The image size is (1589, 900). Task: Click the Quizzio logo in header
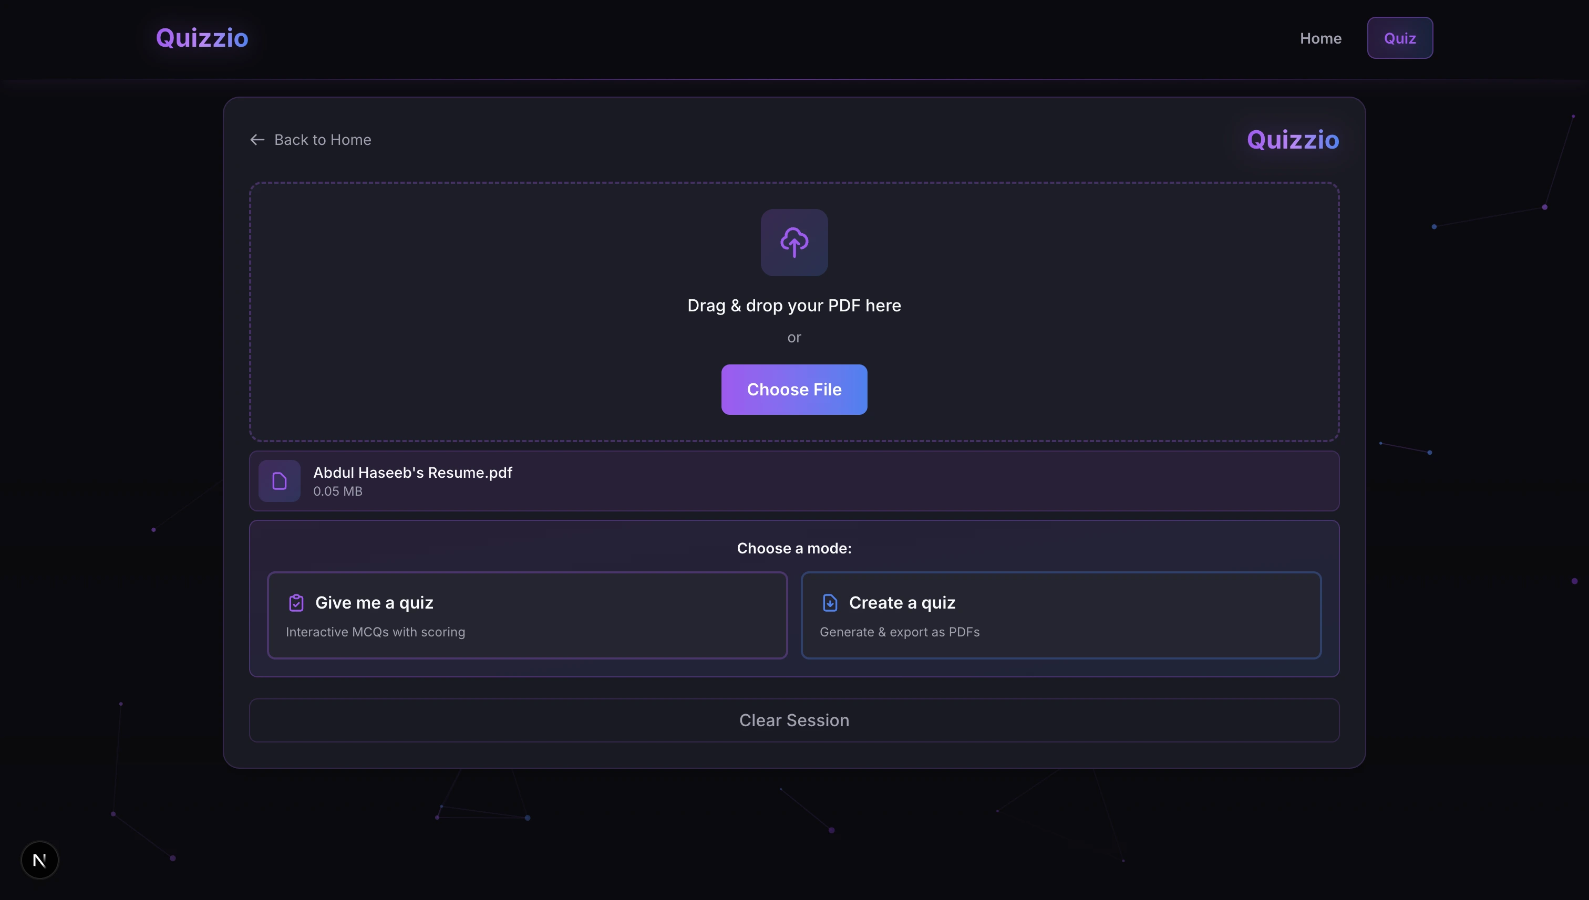202,38
